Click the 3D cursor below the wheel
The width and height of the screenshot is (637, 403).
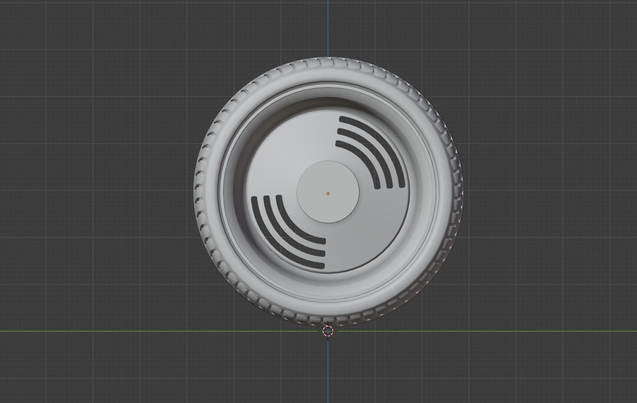(x=328, y=331)
